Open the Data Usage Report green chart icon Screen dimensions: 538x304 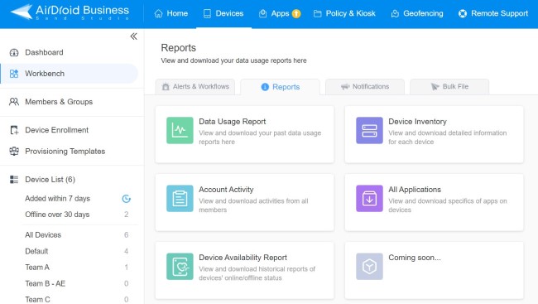tap(180, 130)
